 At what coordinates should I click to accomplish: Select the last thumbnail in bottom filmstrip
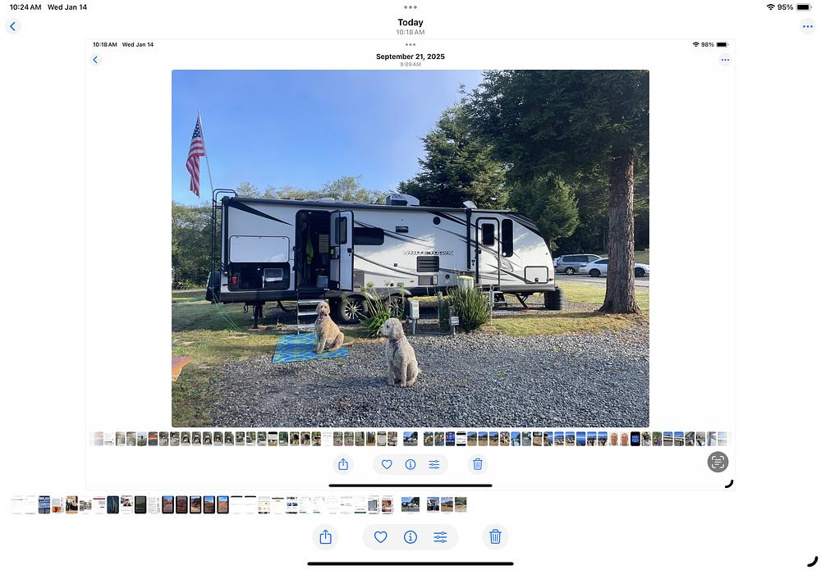point(461,504)
